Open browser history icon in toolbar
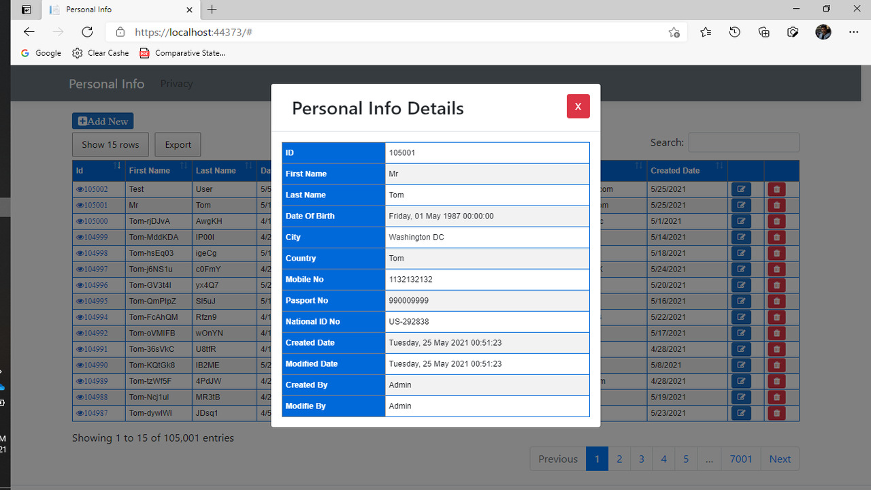This screenshot has width=871, height=490. coord(734,32)
